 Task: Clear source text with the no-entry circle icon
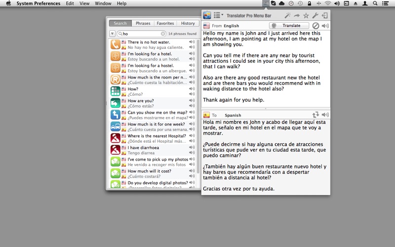pos(316,26)
